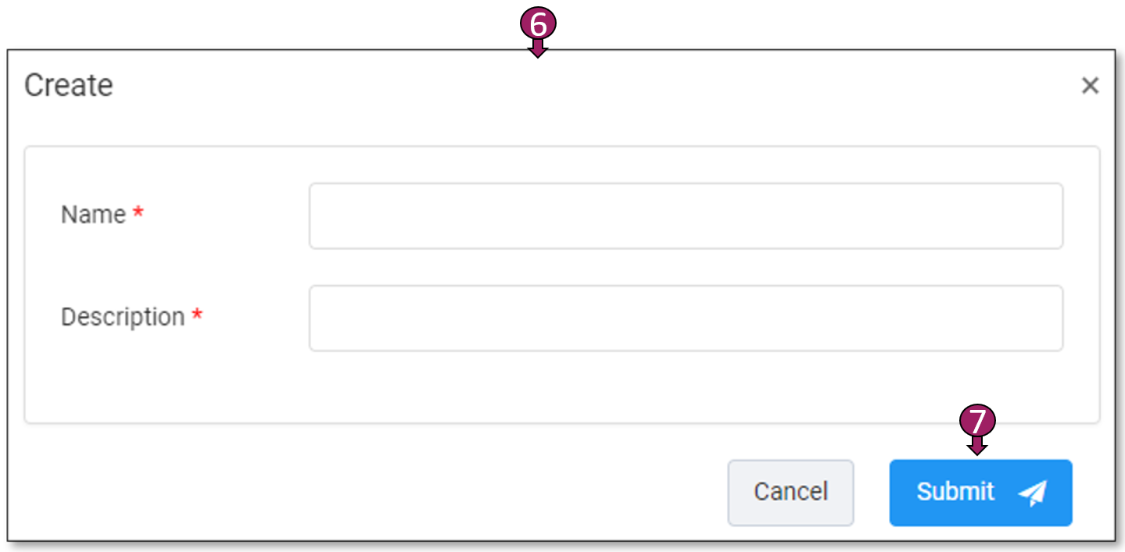Click the Name field label
This screenshot has width=1125, height=552.
pos(93,214)
